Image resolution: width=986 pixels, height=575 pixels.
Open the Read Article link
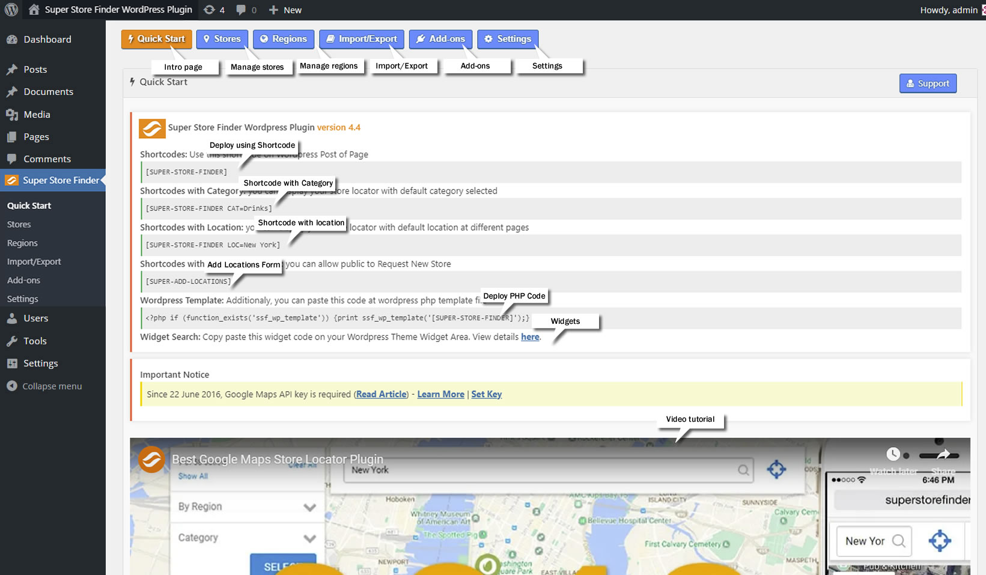(x=382, y=395)
